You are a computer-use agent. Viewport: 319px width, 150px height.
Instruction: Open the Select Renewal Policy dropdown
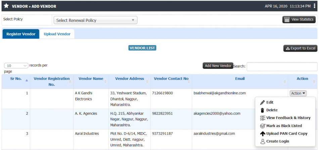(95, 20)
